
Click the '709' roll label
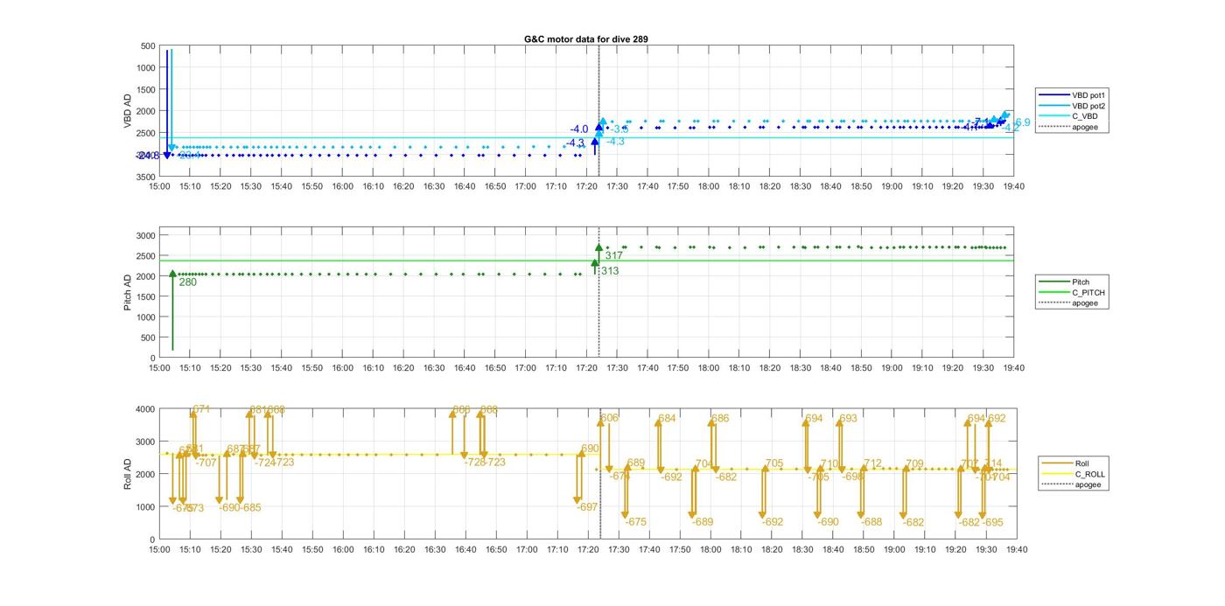click(914, 463)
